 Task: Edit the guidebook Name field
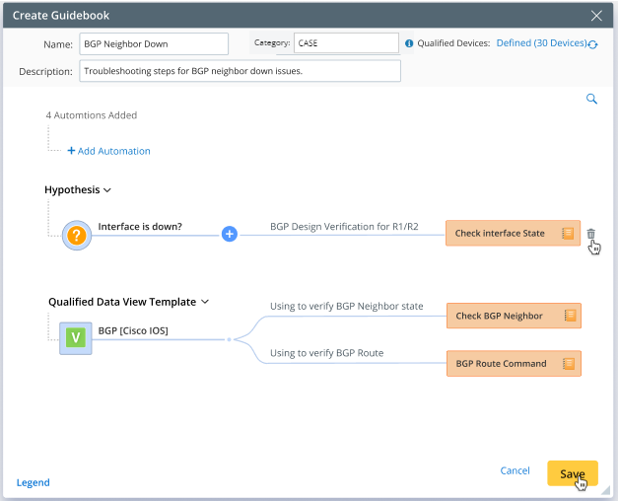[154, 43]
